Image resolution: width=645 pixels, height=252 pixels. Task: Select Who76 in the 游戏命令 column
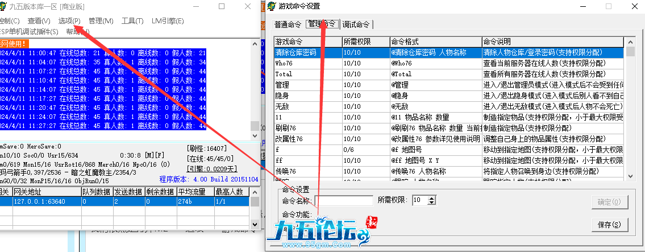tap(308, 63)
